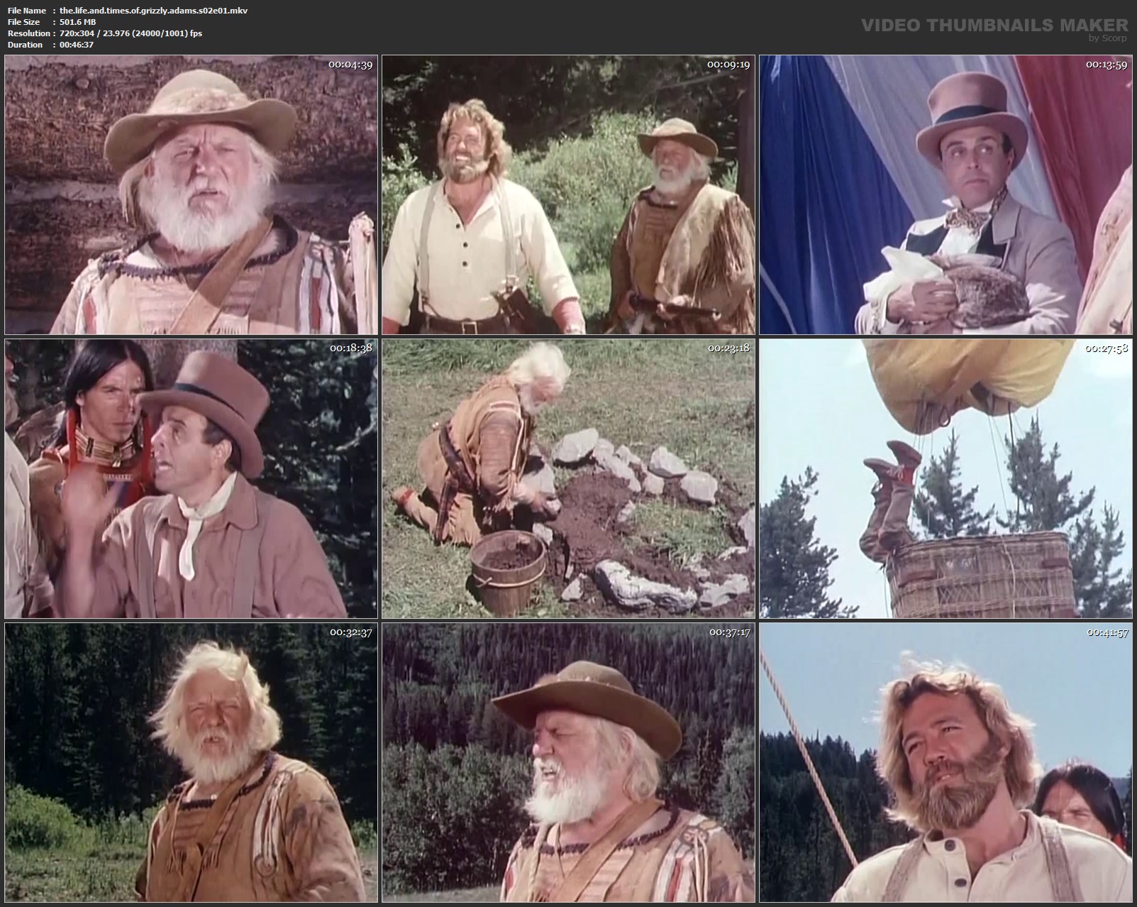Open the thumbnail at 00:27:58
Viewport: 1137px width, 907px height.
tap(945, 478)
